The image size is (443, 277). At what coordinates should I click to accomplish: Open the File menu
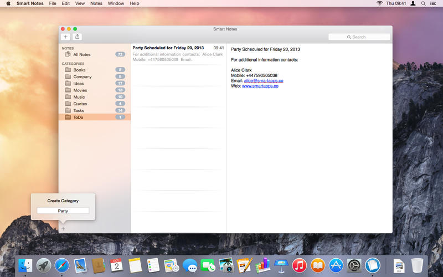click(53, 3)
